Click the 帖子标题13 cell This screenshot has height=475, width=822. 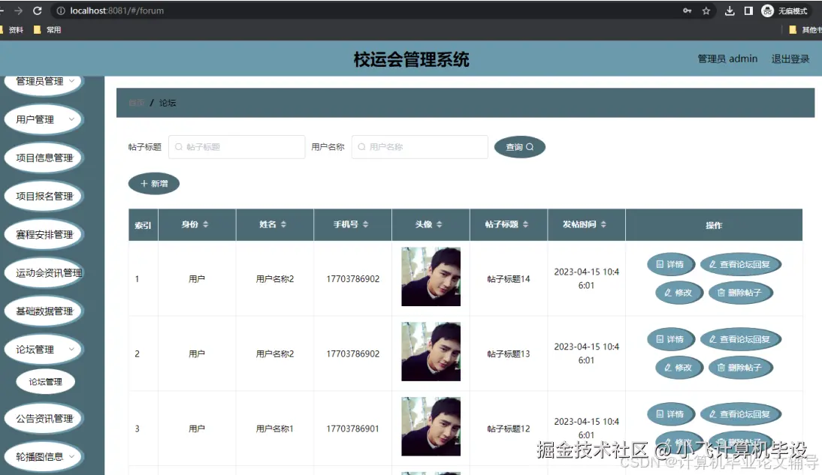[x=509, y=354]
